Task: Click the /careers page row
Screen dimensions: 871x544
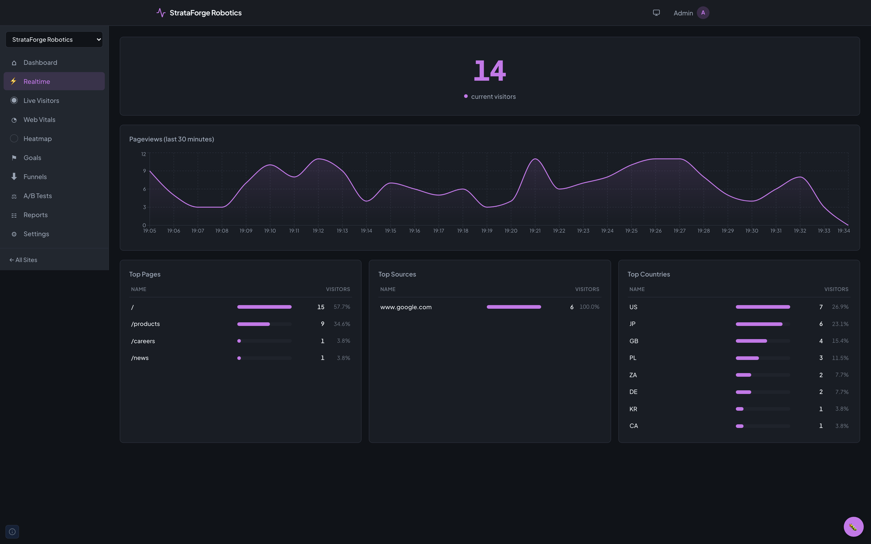Action: [x=240, y=341]
